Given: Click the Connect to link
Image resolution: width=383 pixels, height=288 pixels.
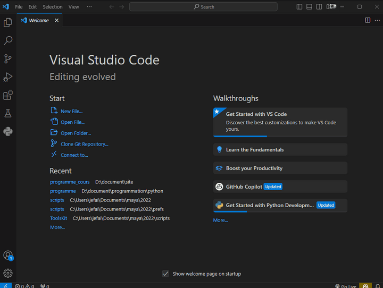Looking at the screenshot, I should pos(74,155).
